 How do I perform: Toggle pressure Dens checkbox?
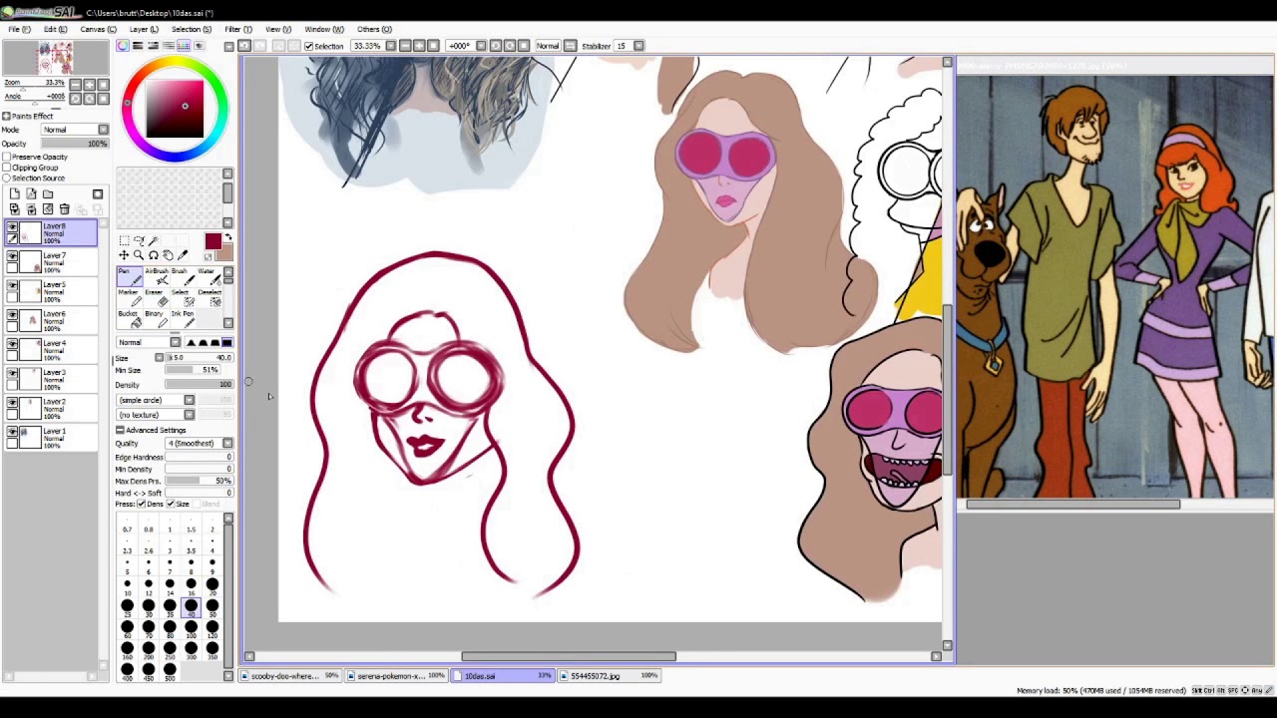142,505
